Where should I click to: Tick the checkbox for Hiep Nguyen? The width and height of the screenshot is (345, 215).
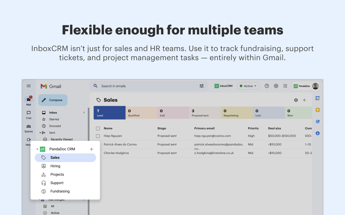[x=98, y=136]
